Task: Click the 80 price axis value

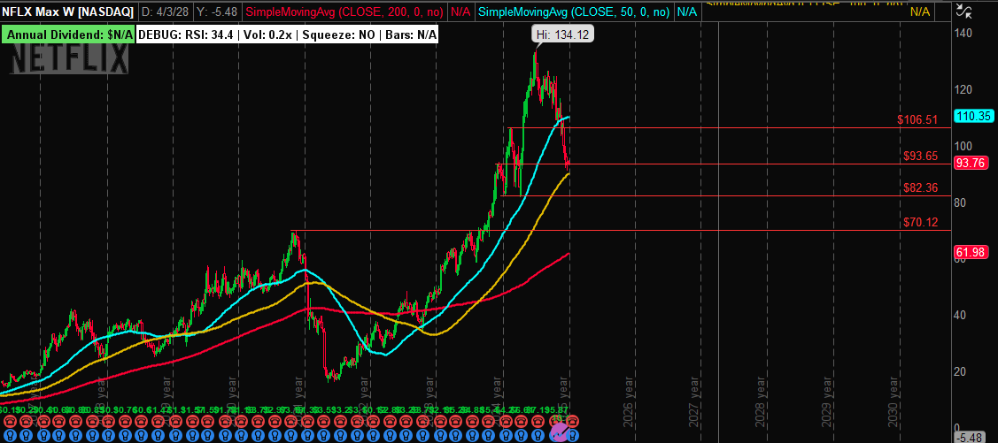Action: tap(961, 202)
